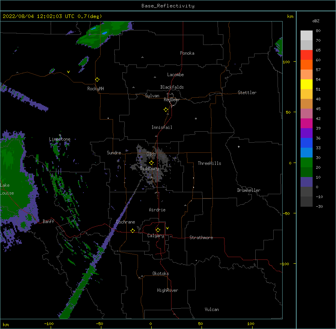Click the Calgary city label
Screen dimensions: 336x329
156,236
